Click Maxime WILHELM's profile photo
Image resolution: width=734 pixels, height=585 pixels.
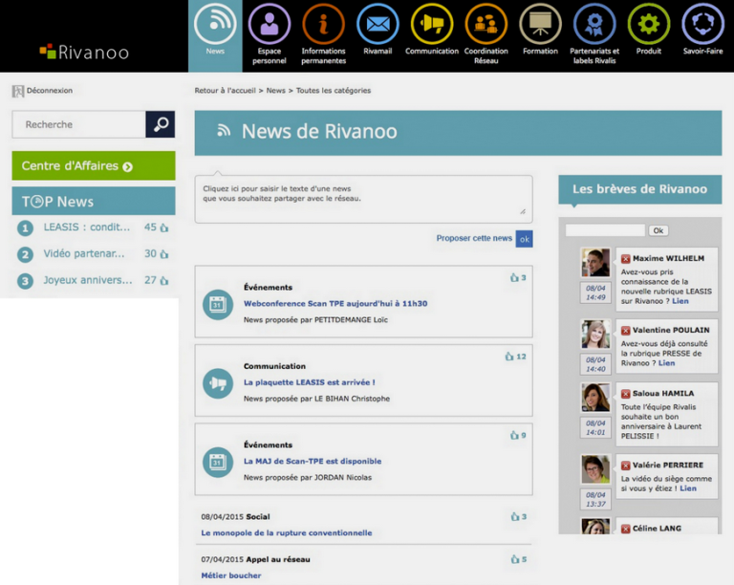point(595,263)
